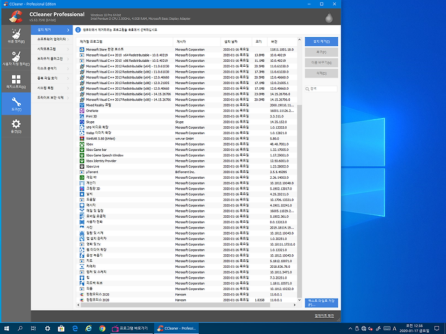Expand Startup programs chevron in tools menu
Image resolution: width=446 pixels, height=334 pixels.
[x=68, y=49]
